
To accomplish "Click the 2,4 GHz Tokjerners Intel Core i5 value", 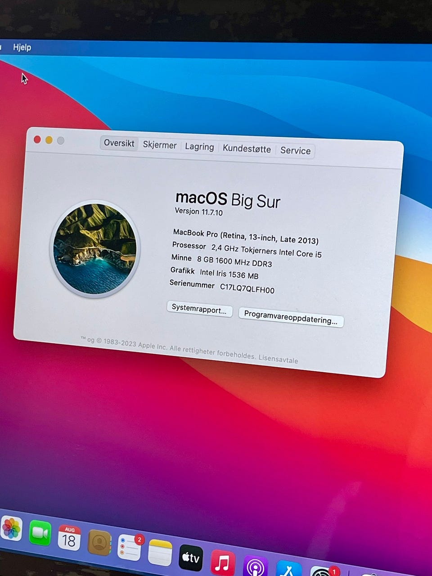I will (266, 251).
